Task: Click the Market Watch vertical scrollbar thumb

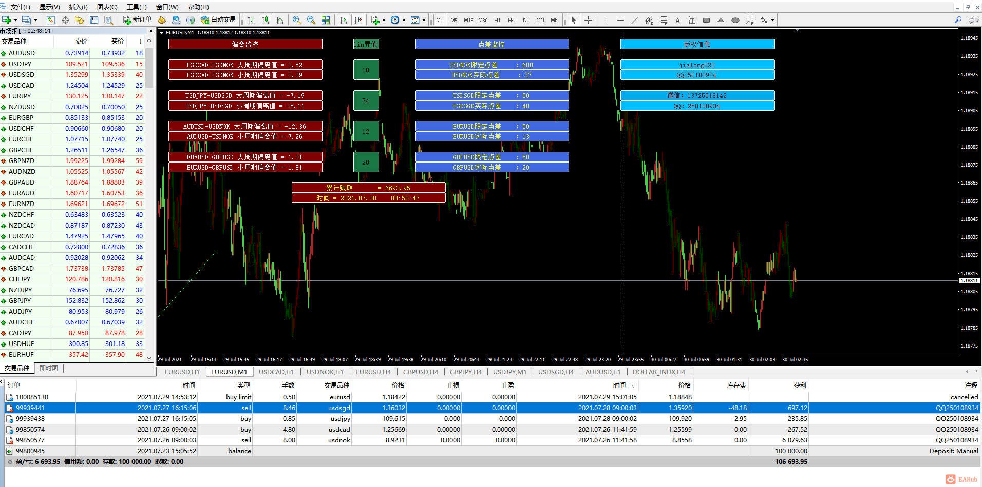Action: click(x=149, y=68)
